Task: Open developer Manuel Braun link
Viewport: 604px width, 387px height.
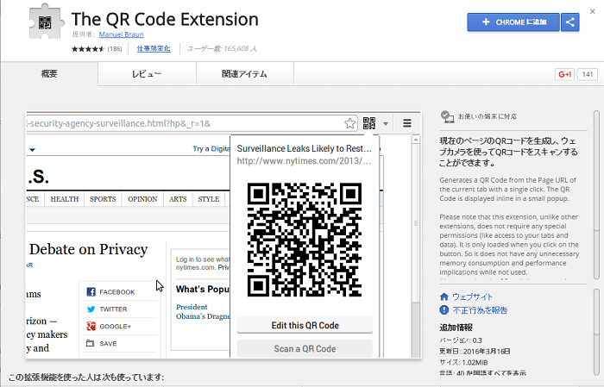Action: pyautogui.click(x=121, y=34)
